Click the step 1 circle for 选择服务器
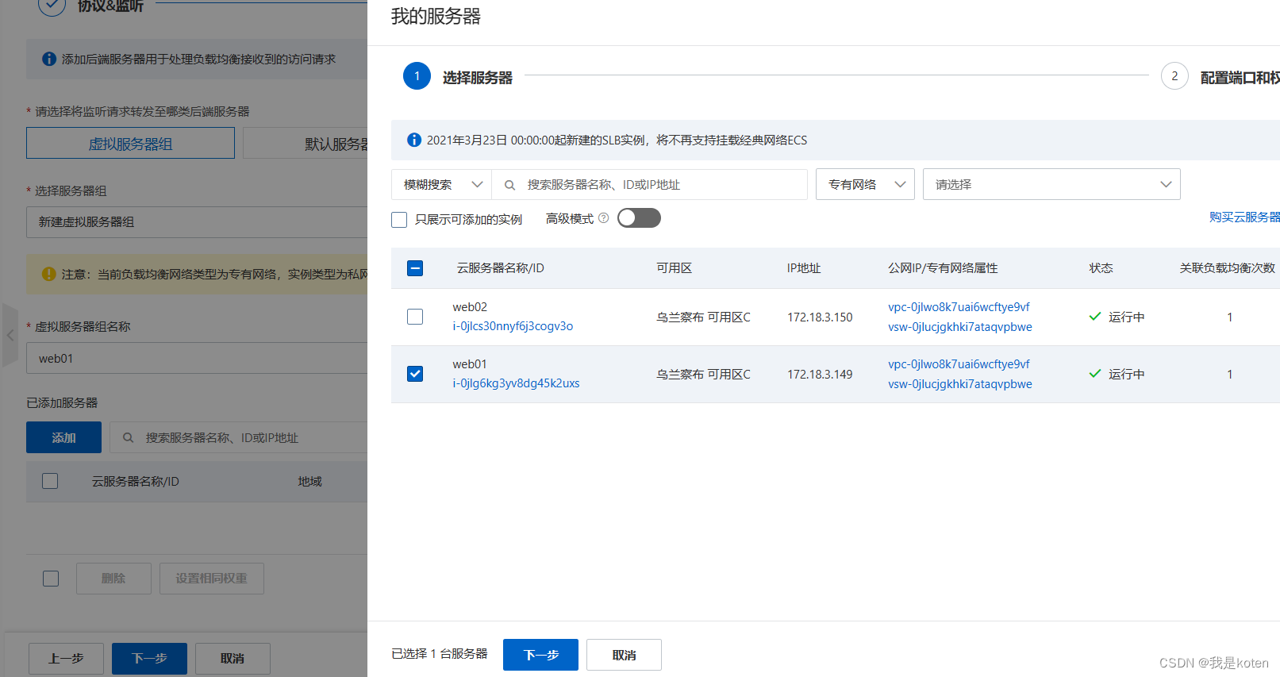This screenshot has width=1280, height=677. click(x=417, y=76)
